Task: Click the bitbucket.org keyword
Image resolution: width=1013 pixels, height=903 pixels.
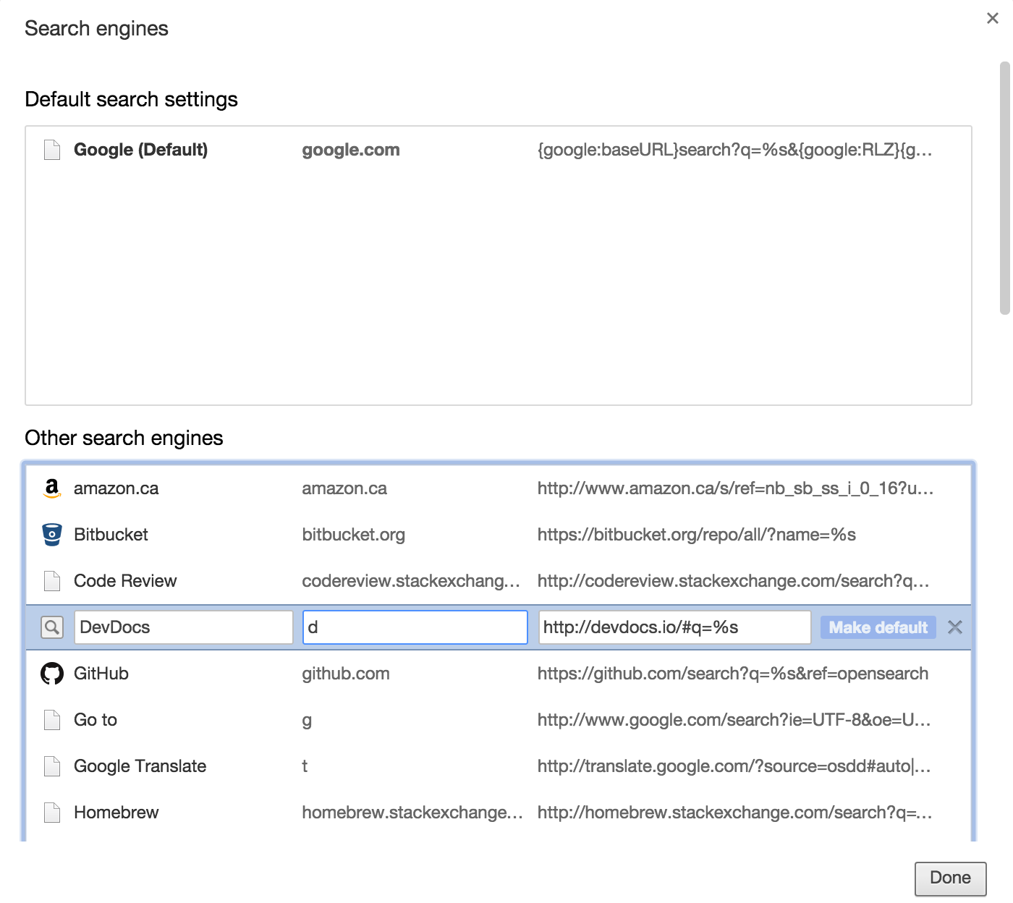Action: pos(353,535)
